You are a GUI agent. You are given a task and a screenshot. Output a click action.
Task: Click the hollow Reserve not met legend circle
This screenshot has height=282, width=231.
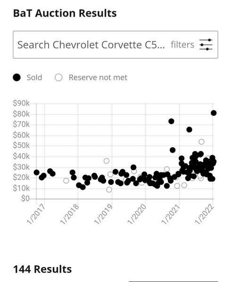[58, 78]
